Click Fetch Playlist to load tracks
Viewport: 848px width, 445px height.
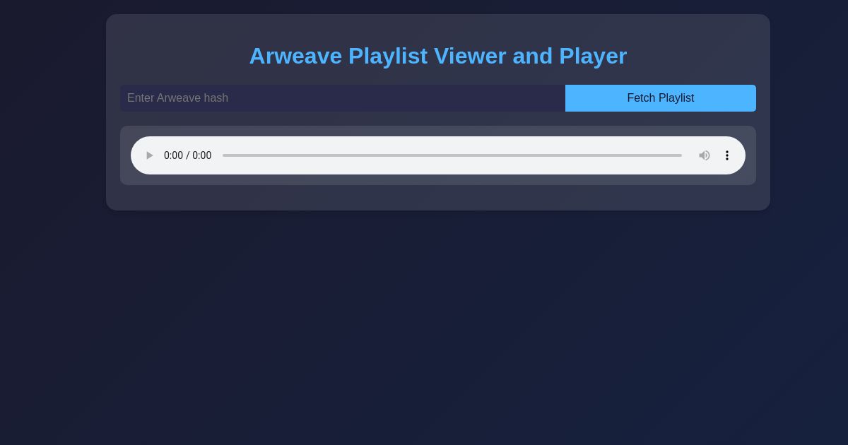660,98
